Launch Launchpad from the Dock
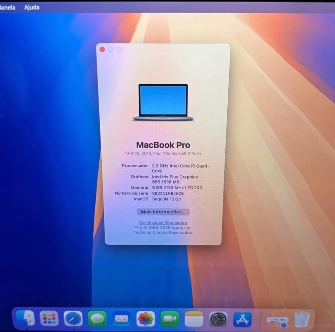 [x=49, y=319]
